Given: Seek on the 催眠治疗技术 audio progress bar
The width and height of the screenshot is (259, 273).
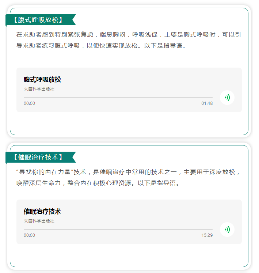Looking at the screenshot, I should pos(118,230).
